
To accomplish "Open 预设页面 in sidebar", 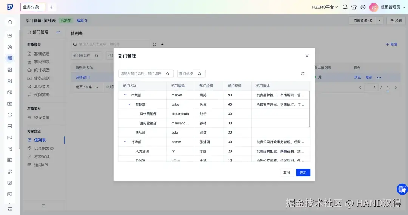I will [39, 118].
